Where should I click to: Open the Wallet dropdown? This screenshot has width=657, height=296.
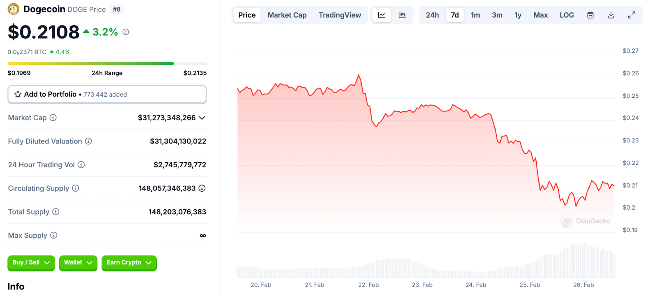pyautogui.click(x=78, y=263)
